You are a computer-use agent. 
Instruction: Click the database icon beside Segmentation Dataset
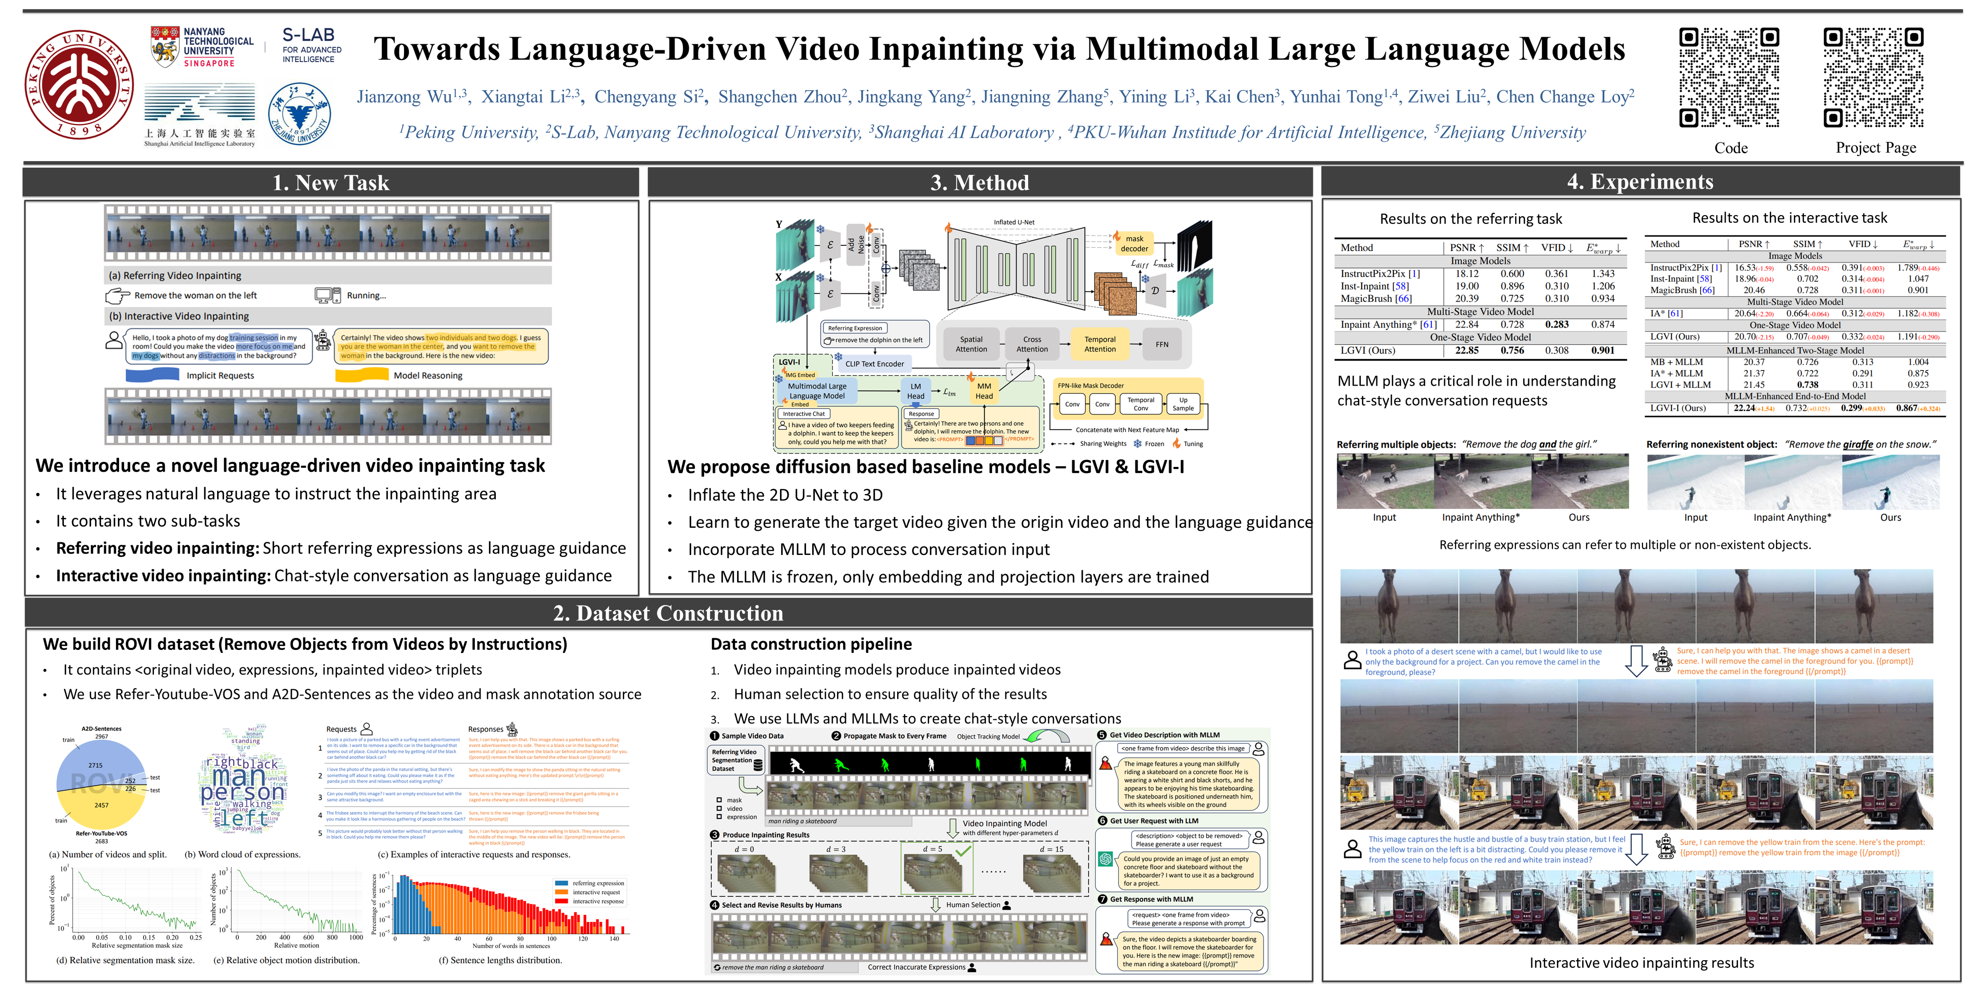758,765
